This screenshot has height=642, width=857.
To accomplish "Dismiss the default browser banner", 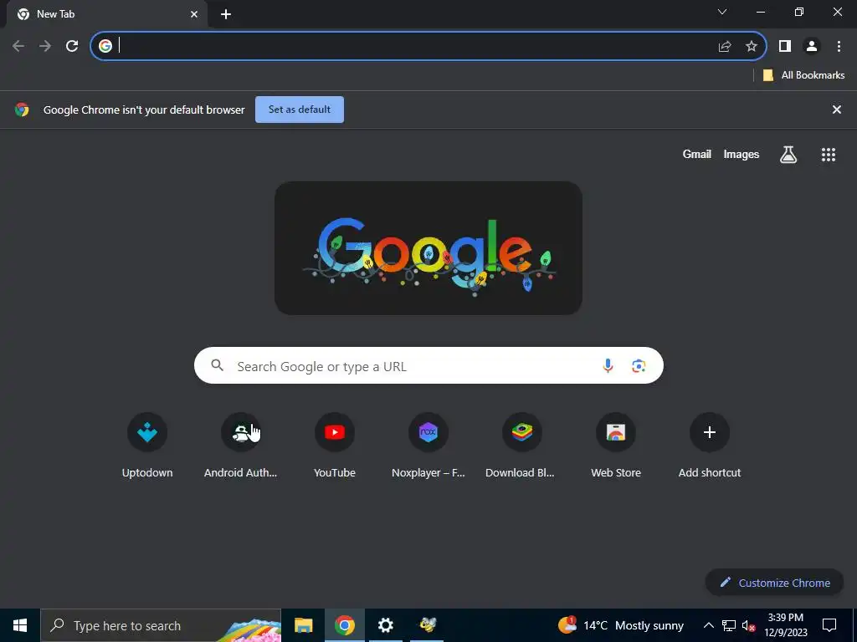I will coord(836,110).
